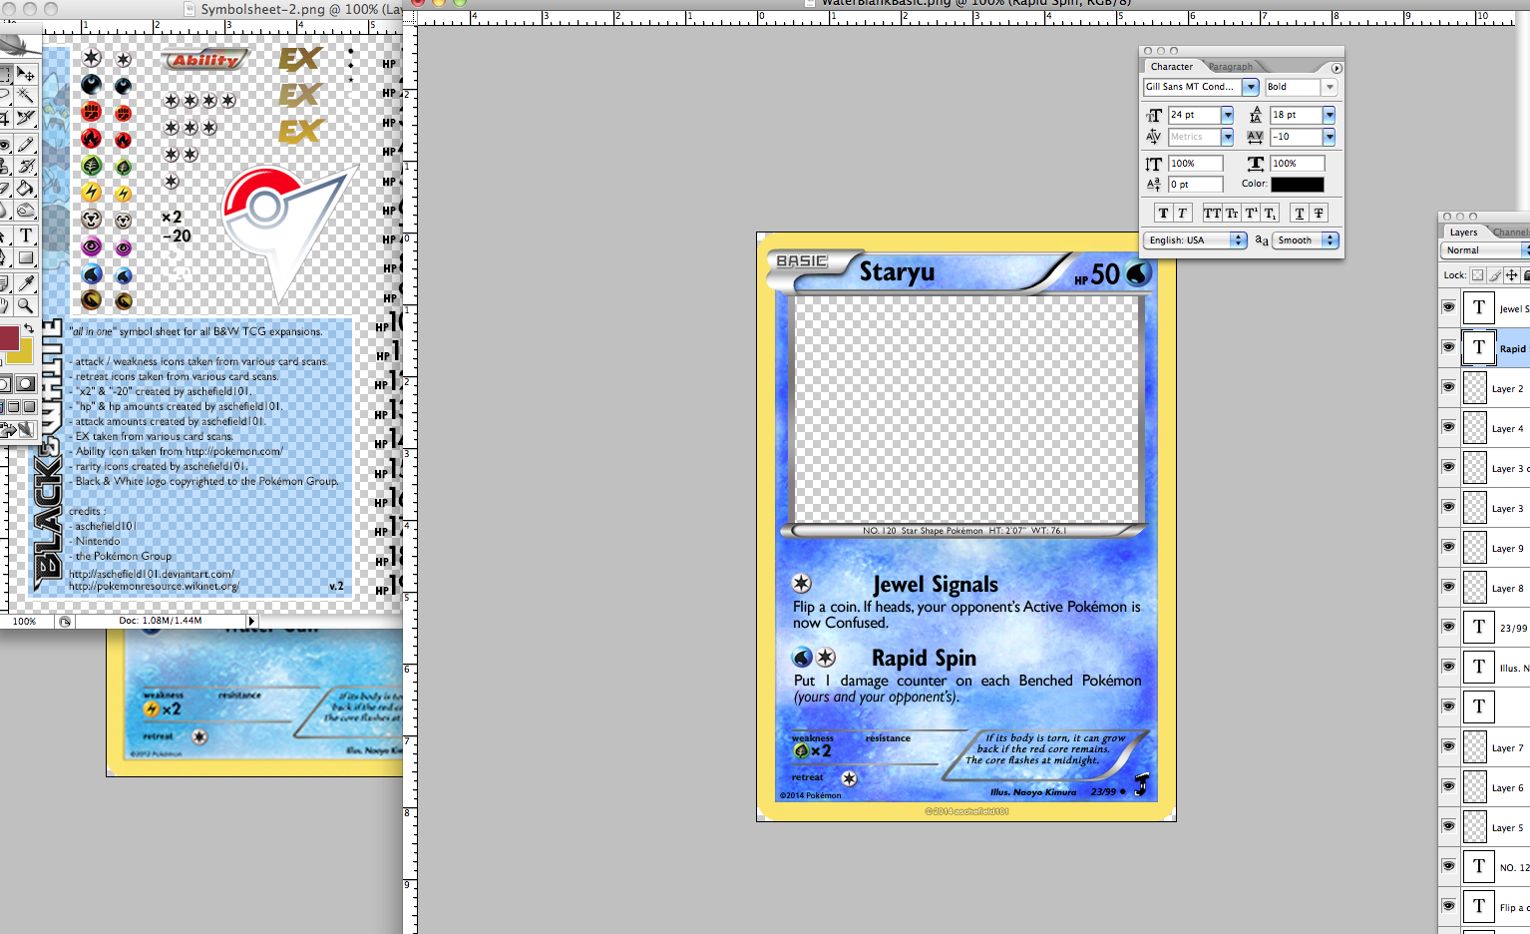The image size is (1530, 934).
Task: Open the tracking -10 dropdown
Action: 1330,137
